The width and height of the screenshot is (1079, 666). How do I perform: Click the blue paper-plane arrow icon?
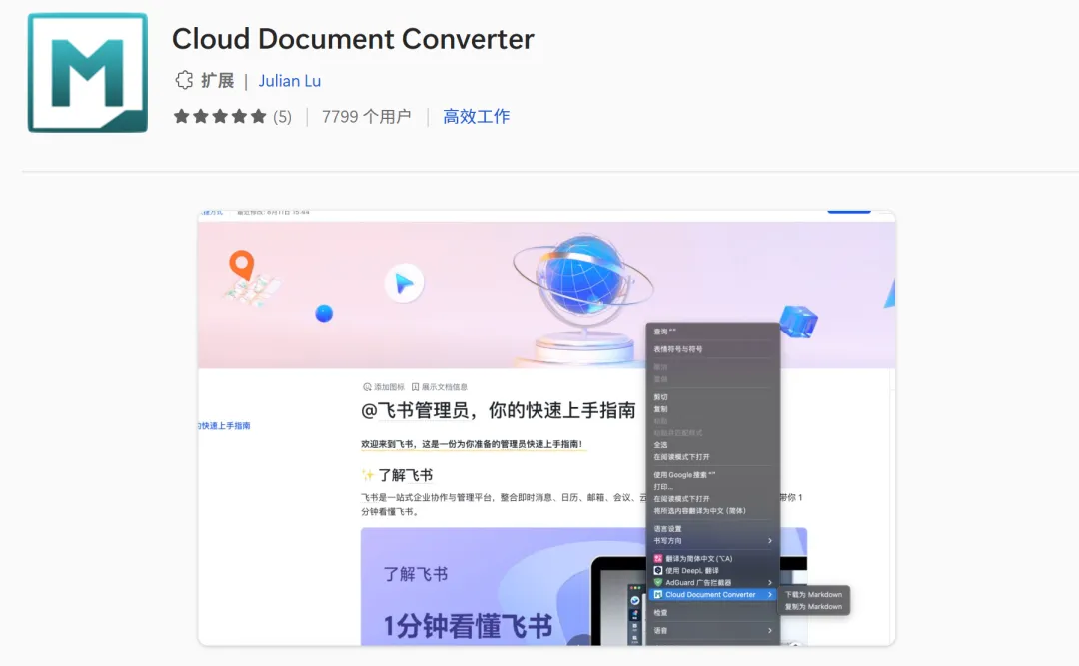point(404,283)
